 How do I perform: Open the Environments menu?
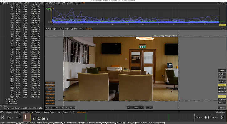click(19, 112)
